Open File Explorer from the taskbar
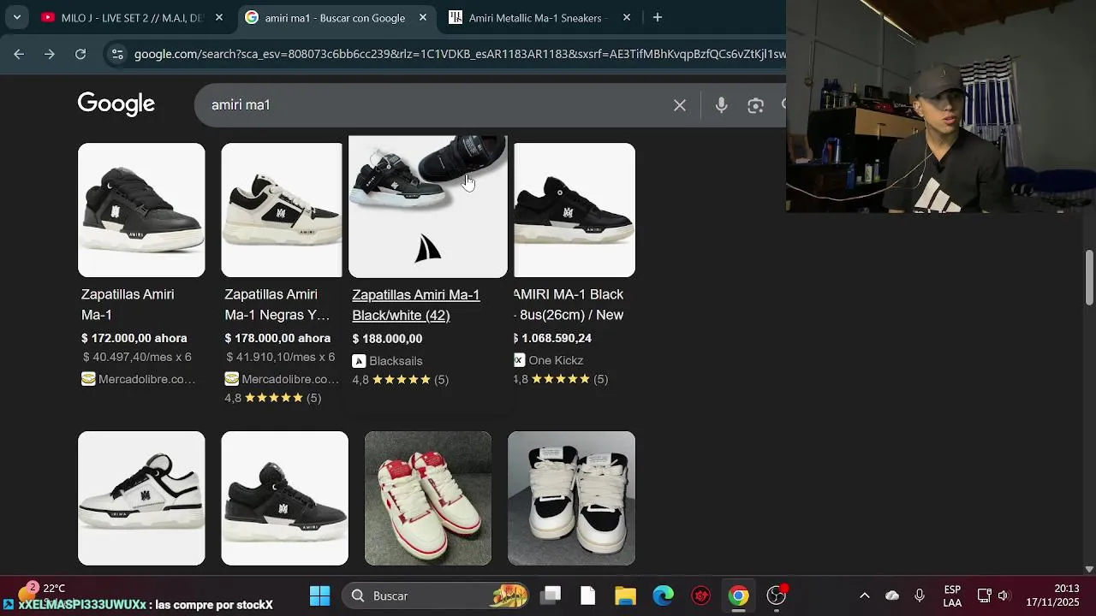 click(625, 595)
